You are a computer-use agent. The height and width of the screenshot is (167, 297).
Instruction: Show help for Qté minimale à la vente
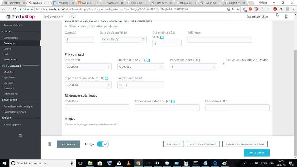[x=162, y=37]
